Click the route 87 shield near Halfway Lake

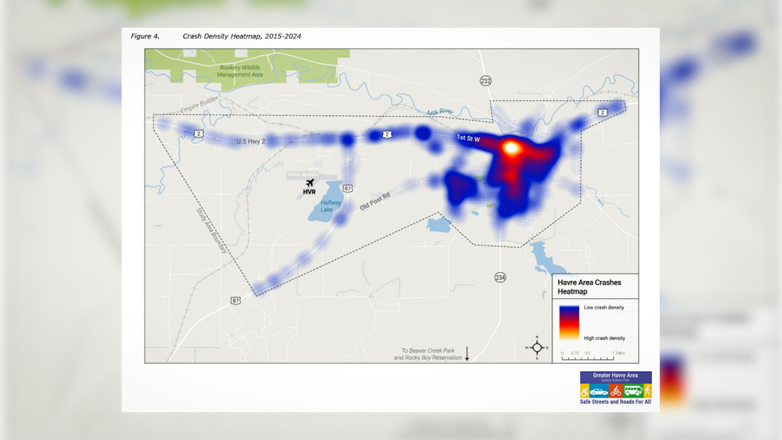click(x=346, y=188)
